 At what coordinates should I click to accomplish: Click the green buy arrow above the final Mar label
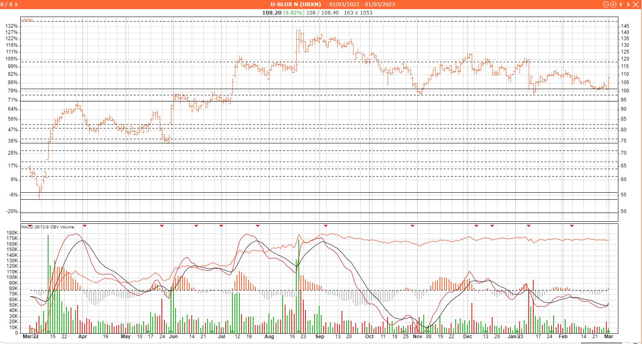click(x=608, y=331)
